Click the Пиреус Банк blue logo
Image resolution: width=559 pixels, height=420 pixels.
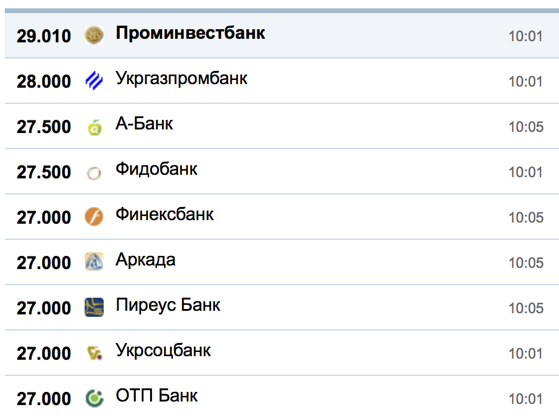pyautogui.click(x=94, y=307)
